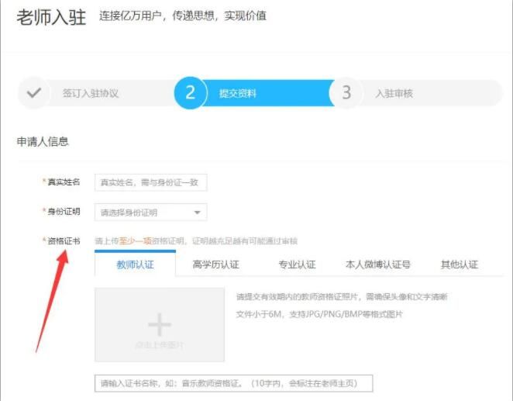
Task: Click the step 3 number circle
Action: pos(346,93)
